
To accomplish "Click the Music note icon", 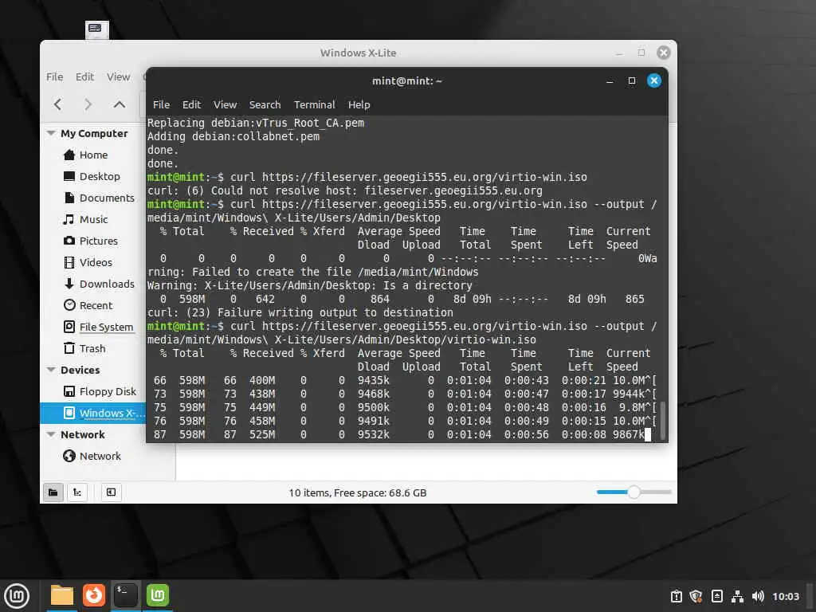I will click(x=69, y=220).
